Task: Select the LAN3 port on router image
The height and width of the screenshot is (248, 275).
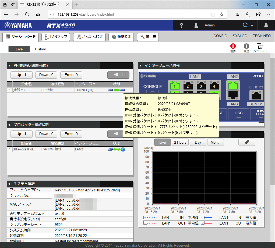Action: 233,95
